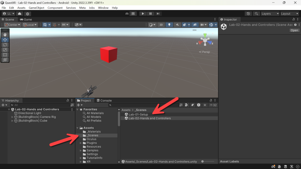
Task: Click the Open button in Inspector
Action: click(294, 30)
